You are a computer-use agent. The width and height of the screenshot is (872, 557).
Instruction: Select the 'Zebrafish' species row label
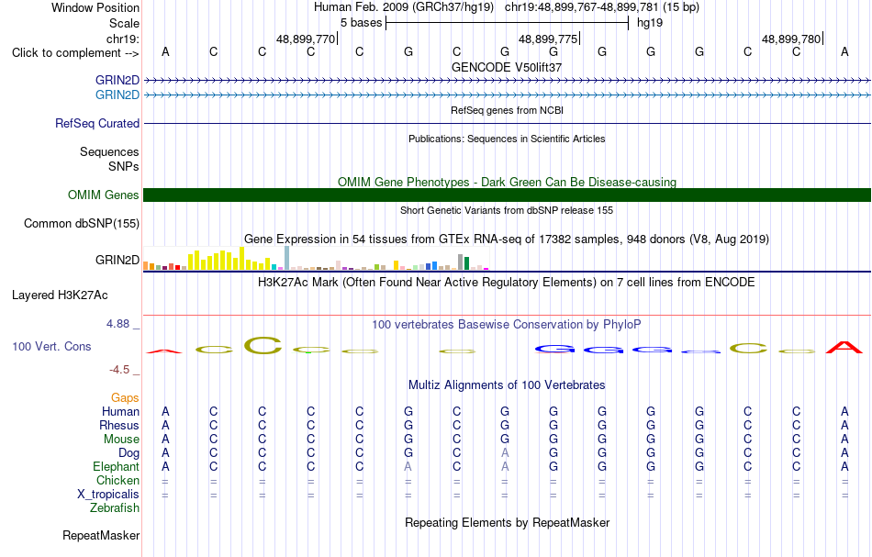click(115, 508)
